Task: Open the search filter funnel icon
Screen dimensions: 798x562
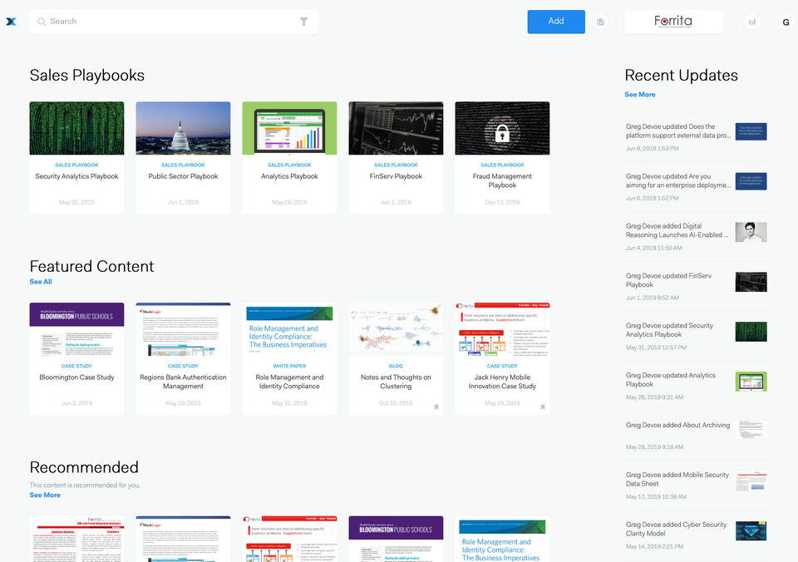Action: [303, 22]
